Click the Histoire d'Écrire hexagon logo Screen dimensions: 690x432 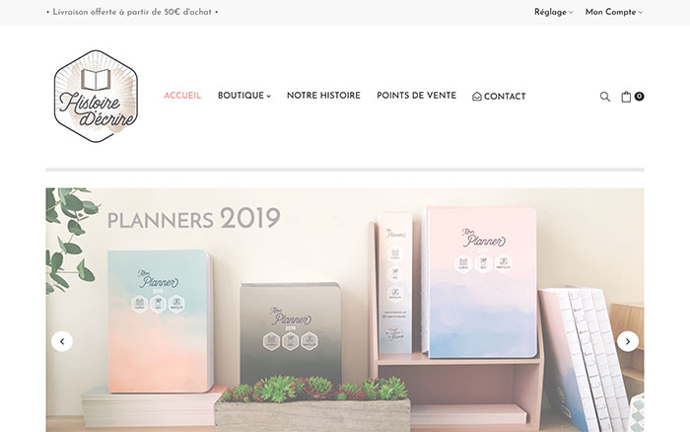coord(96,96)
